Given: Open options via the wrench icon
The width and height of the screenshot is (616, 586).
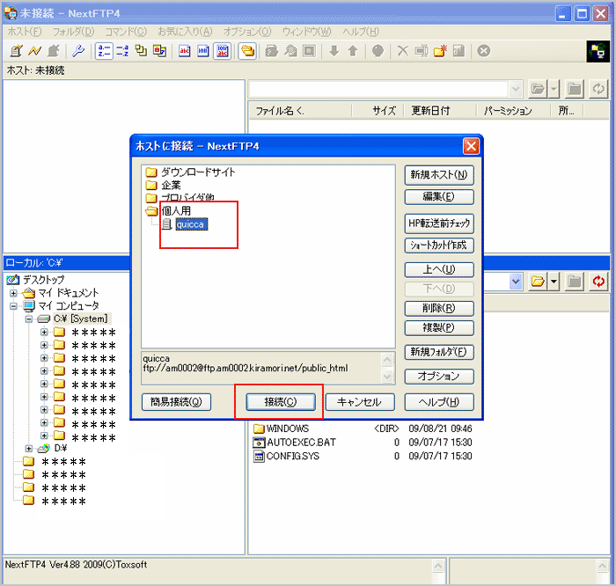Looking at the screenshot, I should coord(78,51).
